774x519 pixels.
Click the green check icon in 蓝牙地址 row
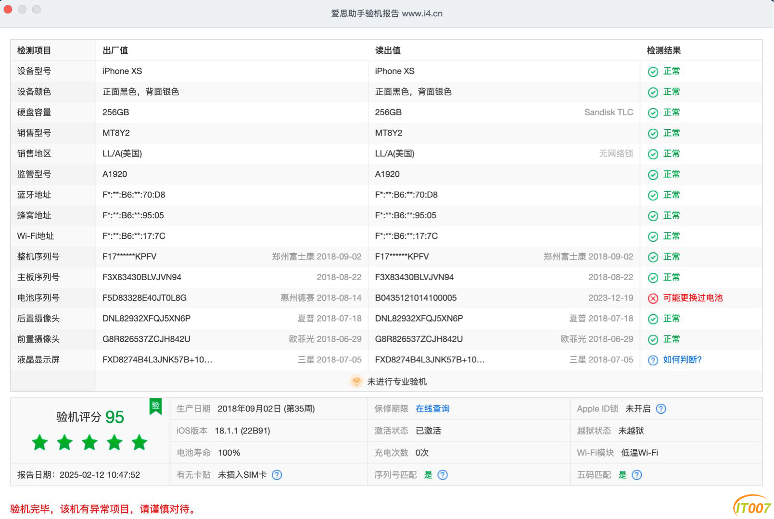pos(653,196)
